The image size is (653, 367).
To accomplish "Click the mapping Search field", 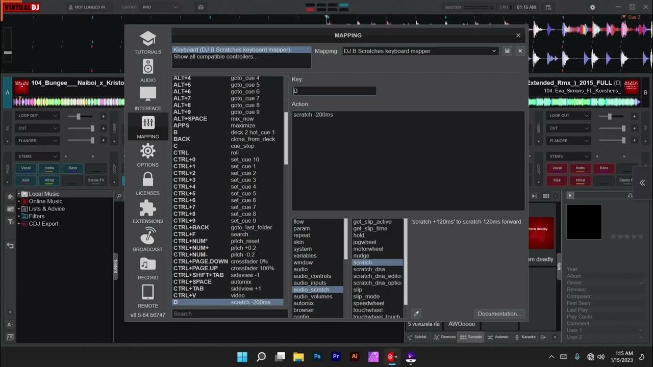I will [x=230, y=313].
